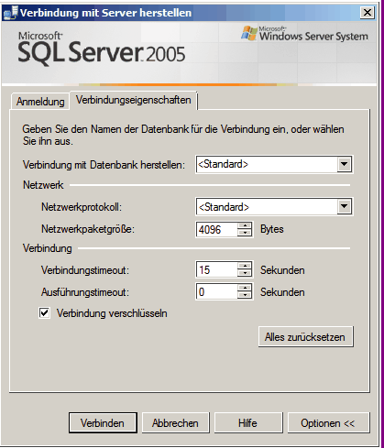384x448 pixels.
Task: Expand the Netzwerkprotokoll dropdown arrow
Action: tap(344, 207)
